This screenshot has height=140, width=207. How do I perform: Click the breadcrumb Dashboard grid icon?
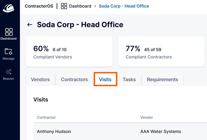point(64,6)
